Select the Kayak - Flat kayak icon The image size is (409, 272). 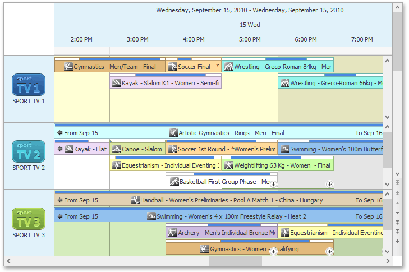(69, 149)
